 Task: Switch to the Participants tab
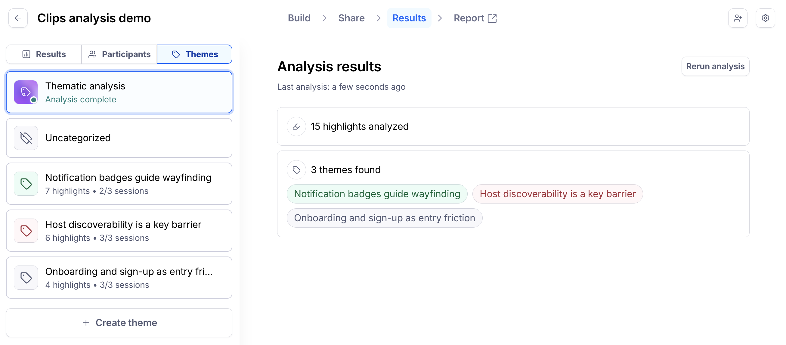point(119,54)
